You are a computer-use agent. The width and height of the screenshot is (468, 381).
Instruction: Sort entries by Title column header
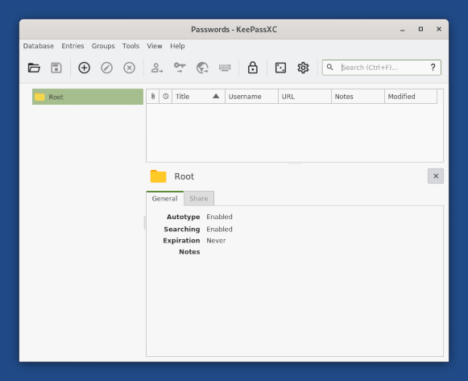(198, 97)
